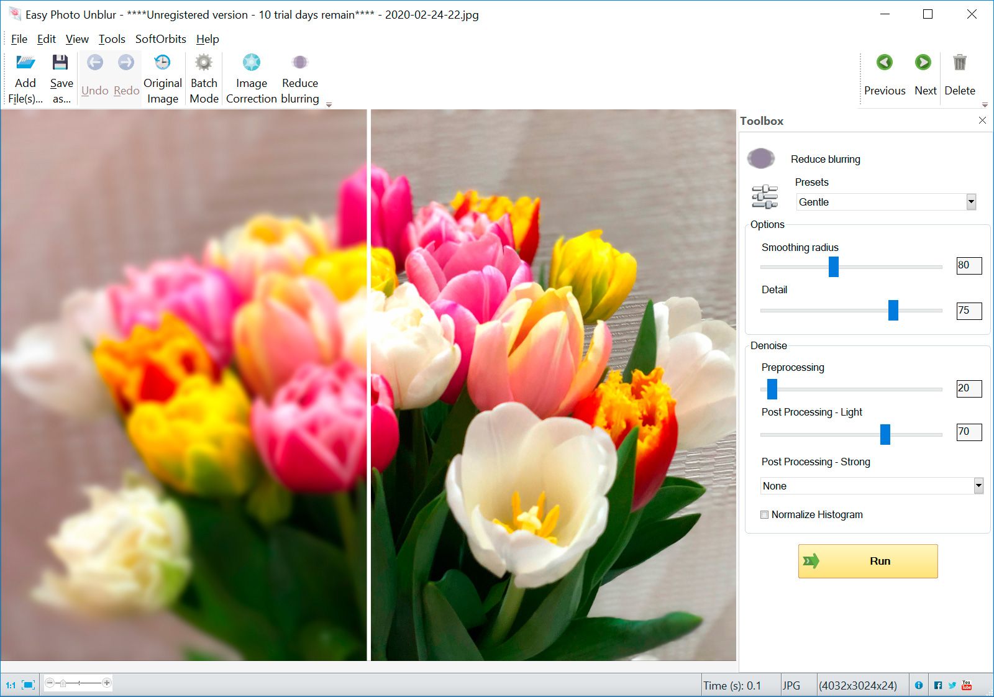Expand the Reduce blurring toolbar options arrow
The height and width of the screenshot is (697, 994).
coord(329,104)
